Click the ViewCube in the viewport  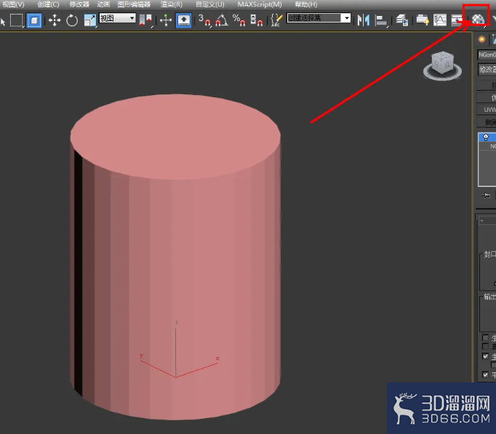click(x=442, y=65)
